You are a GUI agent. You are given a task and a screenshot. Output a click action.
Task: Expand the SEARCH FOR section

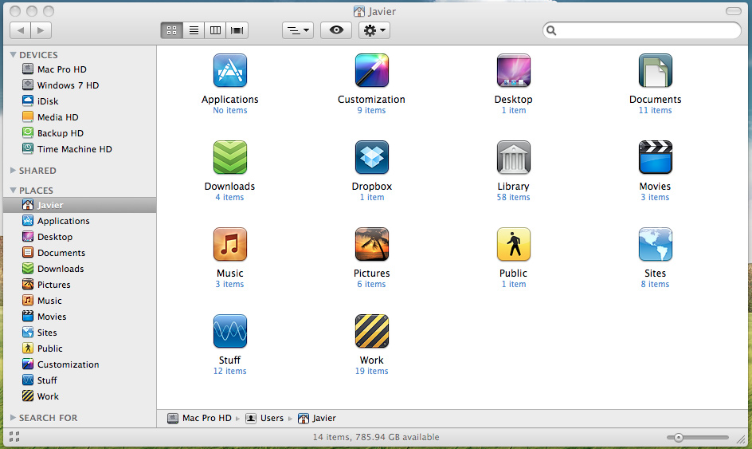point(14,418)
